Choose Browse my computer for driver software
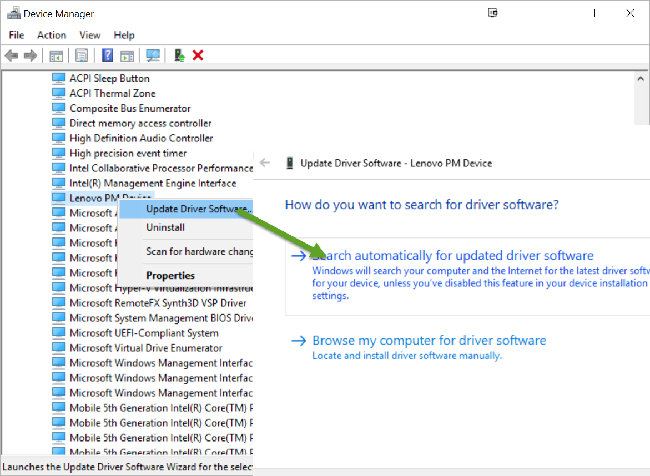The height and width of the screenshot is (476, 650). point(429,340)
